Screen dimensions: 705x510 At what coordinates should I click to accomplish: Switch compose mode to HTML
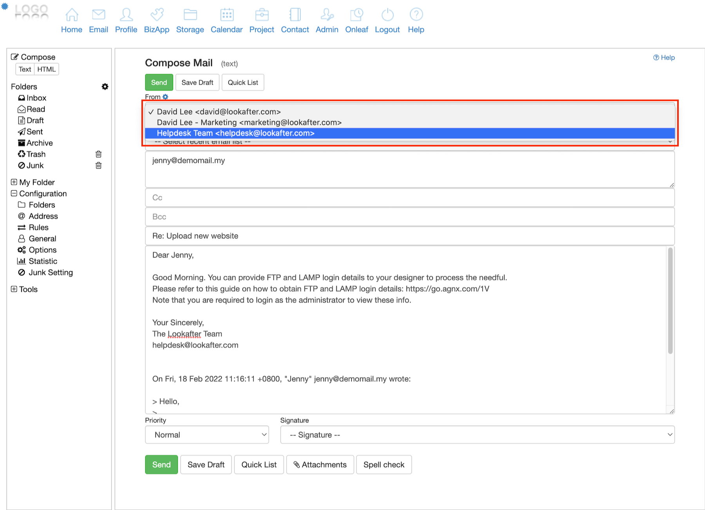[46, 69]
